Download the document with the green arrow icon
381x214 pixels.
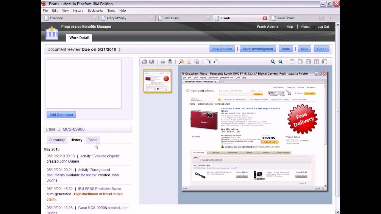click(x=170, y=62)
